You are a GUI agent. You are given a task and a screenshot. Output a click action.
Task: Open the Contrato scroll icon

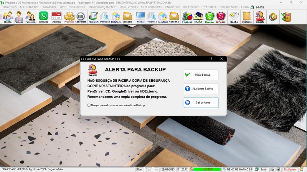click(247, 17)
